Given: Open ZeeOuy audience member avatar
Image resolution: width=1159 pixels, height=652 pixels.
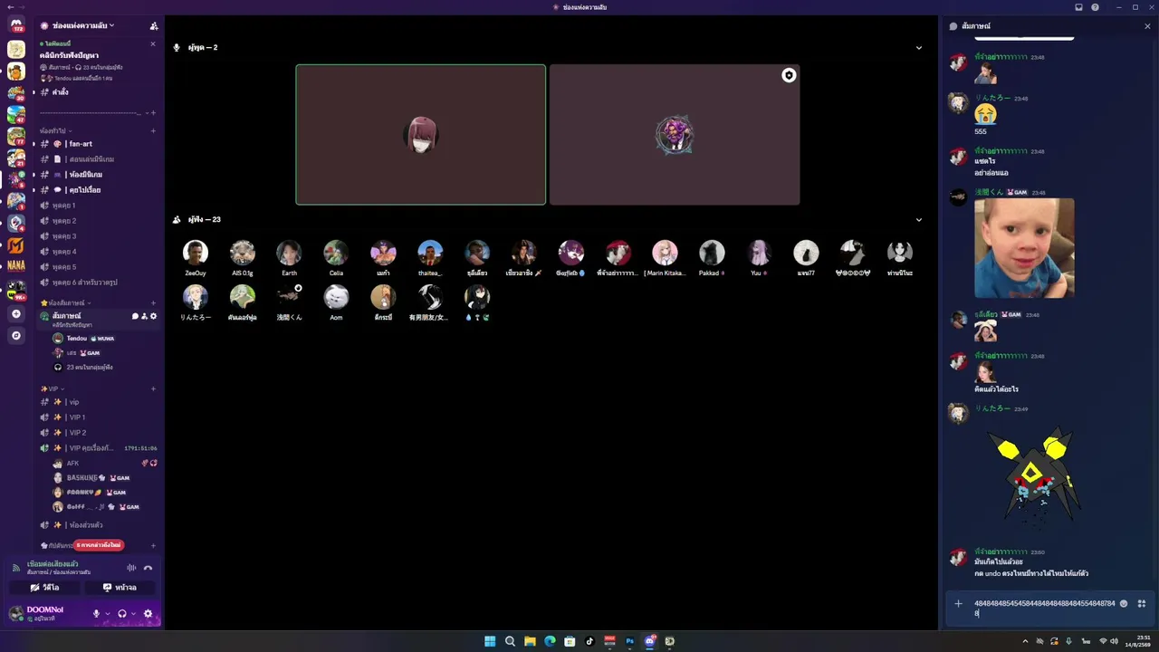Looking at the screenshot, I should [196, 253].
